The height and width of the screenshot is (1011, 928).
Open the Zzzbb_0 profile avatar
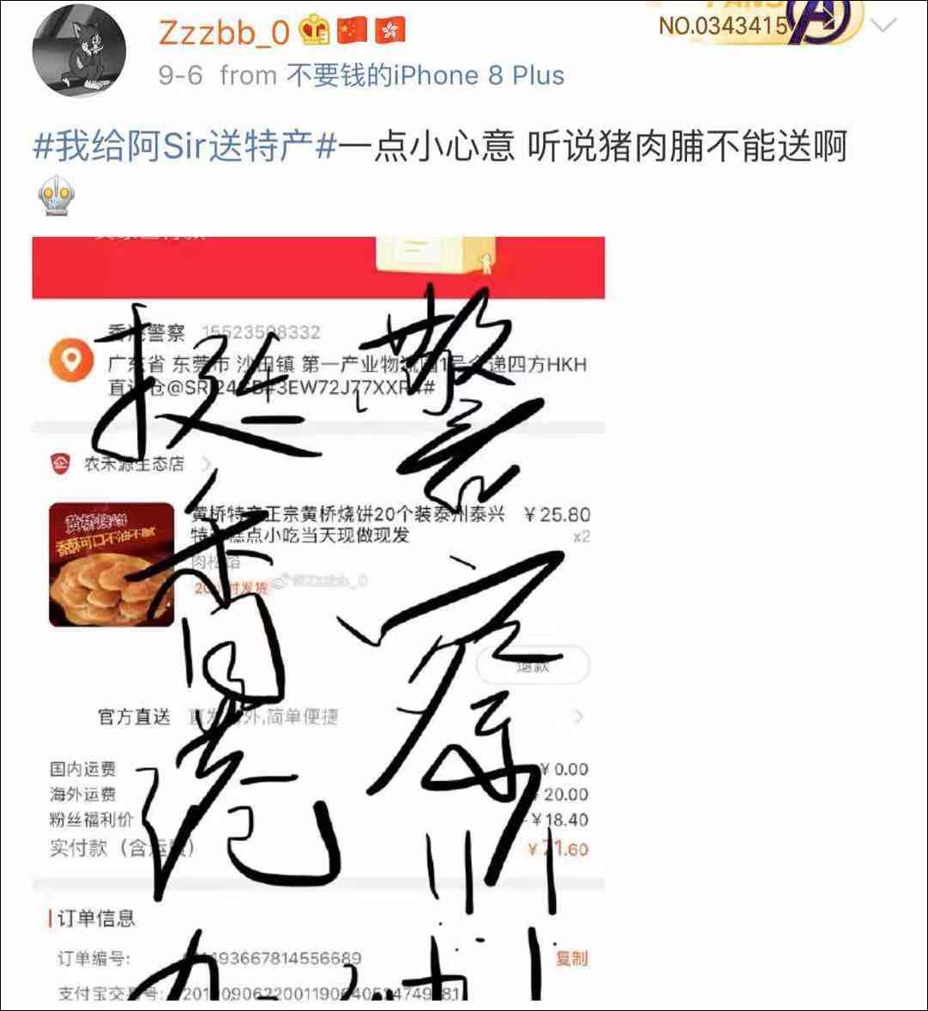[x=80, y=51]
